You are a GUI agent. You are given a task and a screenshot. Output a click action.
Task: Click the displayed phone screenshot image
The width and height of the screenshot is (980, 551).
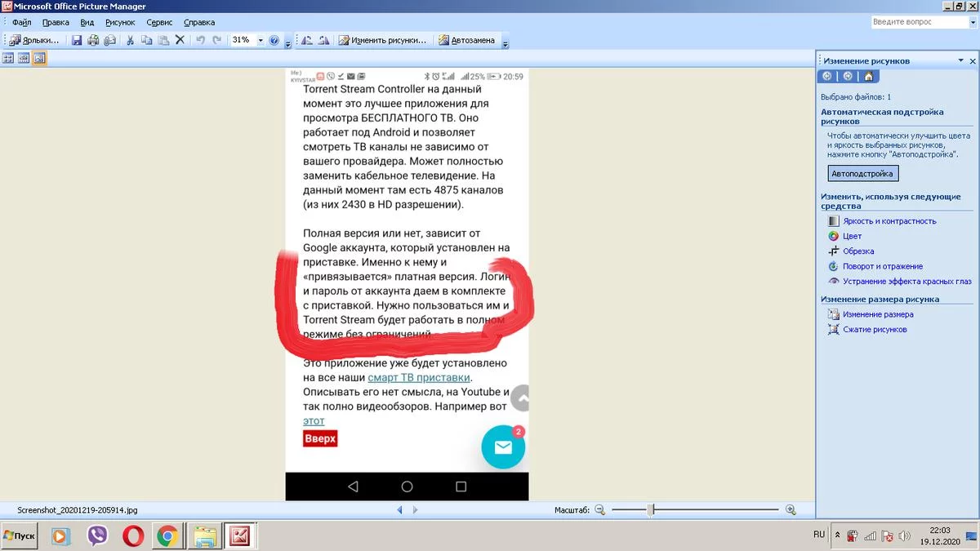coord(407,284)
